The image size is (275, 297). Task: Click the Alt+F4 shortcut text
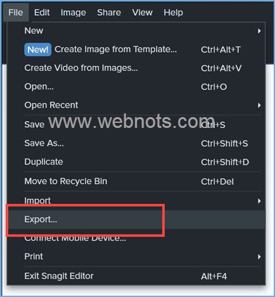pos(214,276)
